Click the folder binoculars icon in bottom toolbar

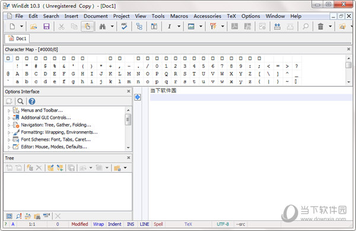(37, 216)
